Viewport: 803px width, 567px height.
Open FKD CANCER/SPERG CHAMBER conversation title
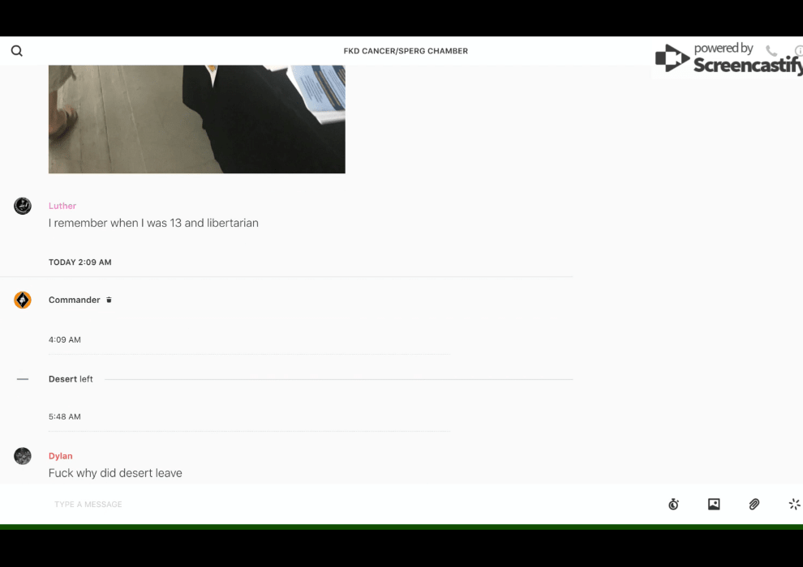click(406, 51)
